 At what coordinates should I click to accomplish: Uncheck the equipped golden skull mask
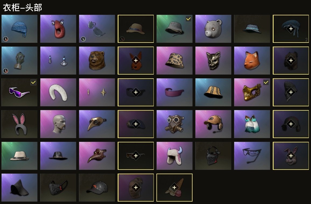click(x=266, y=82)
